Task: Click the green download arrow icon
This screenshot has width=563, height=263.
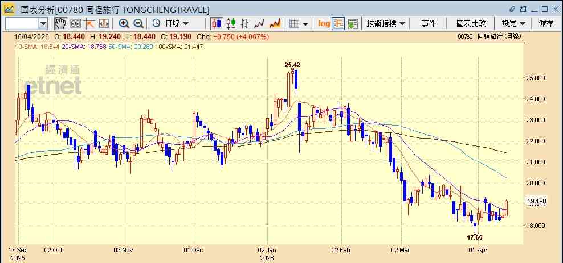Action: pyautogui.click(x=353, y=24)
